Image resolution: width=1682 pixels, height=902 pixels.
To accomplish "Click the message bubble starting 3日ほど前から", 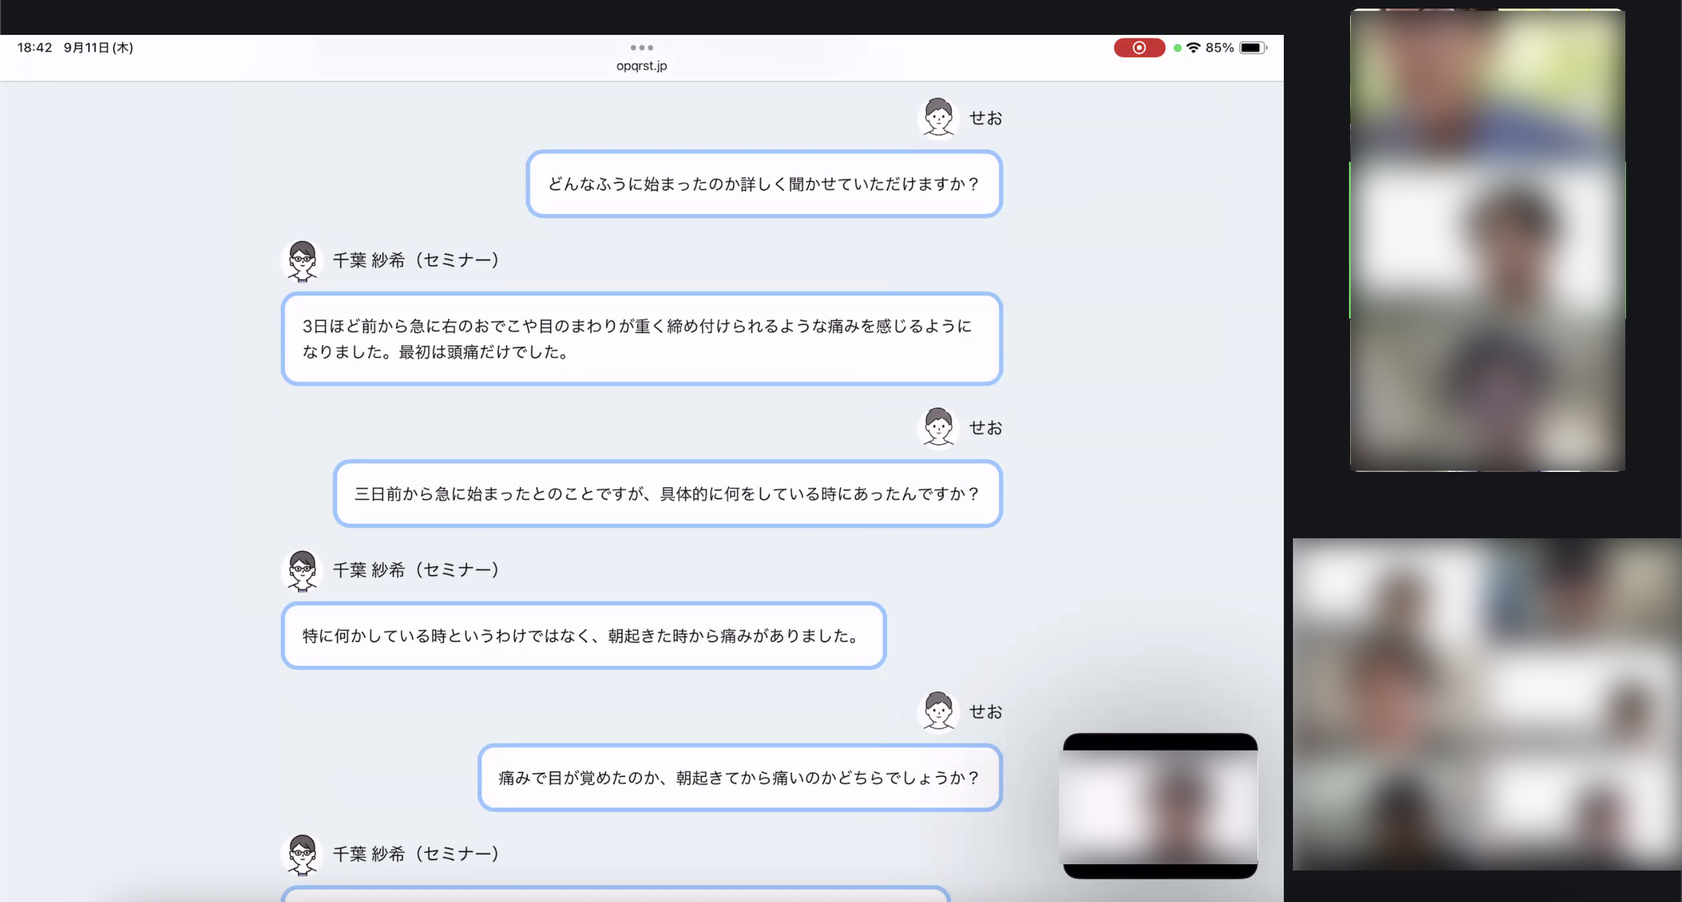I will tap(641, 339).
